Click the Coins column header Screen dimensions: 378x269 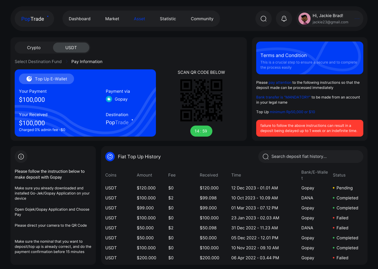[111, 175]
